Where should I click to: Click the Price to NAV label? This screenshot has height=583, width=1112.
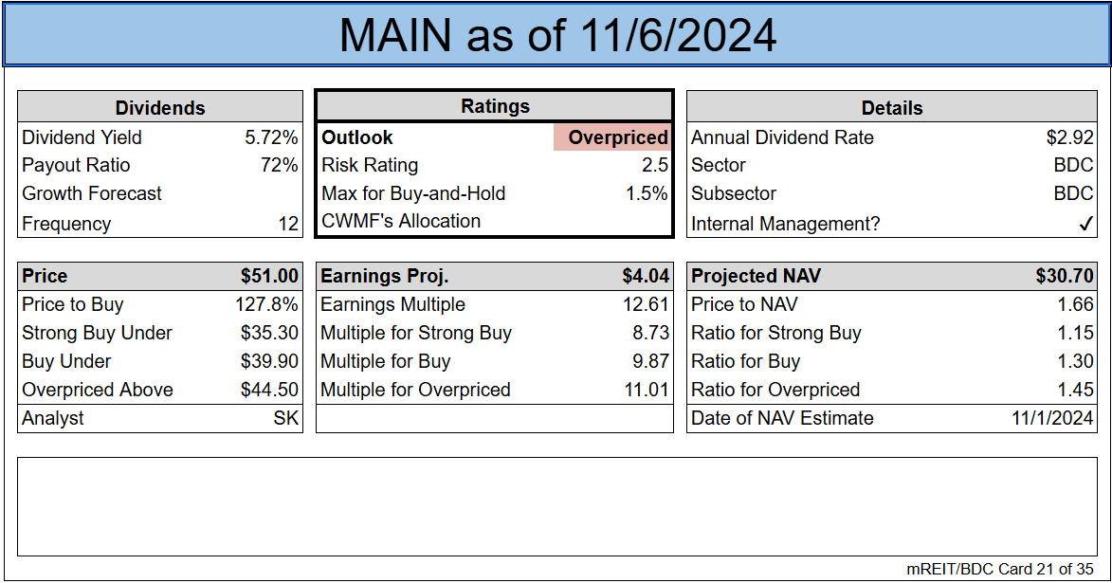(x=744, y=305)
